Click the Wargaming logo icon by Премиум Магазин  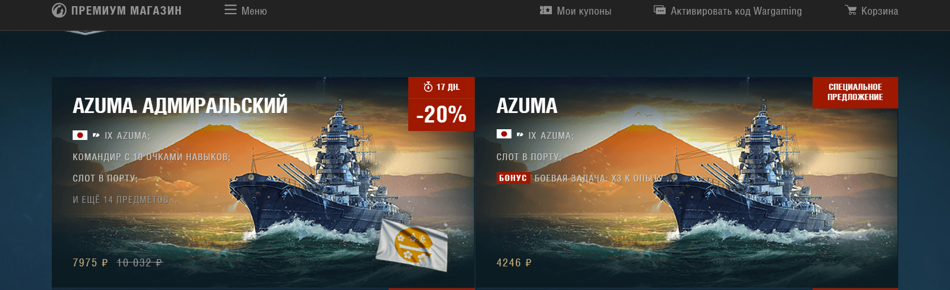point(59,10)
